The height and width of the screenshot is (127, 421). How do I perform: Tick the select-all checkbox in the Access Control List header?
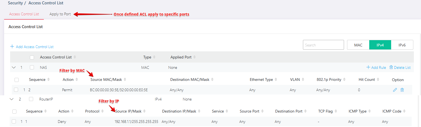(x=32, y=57)
